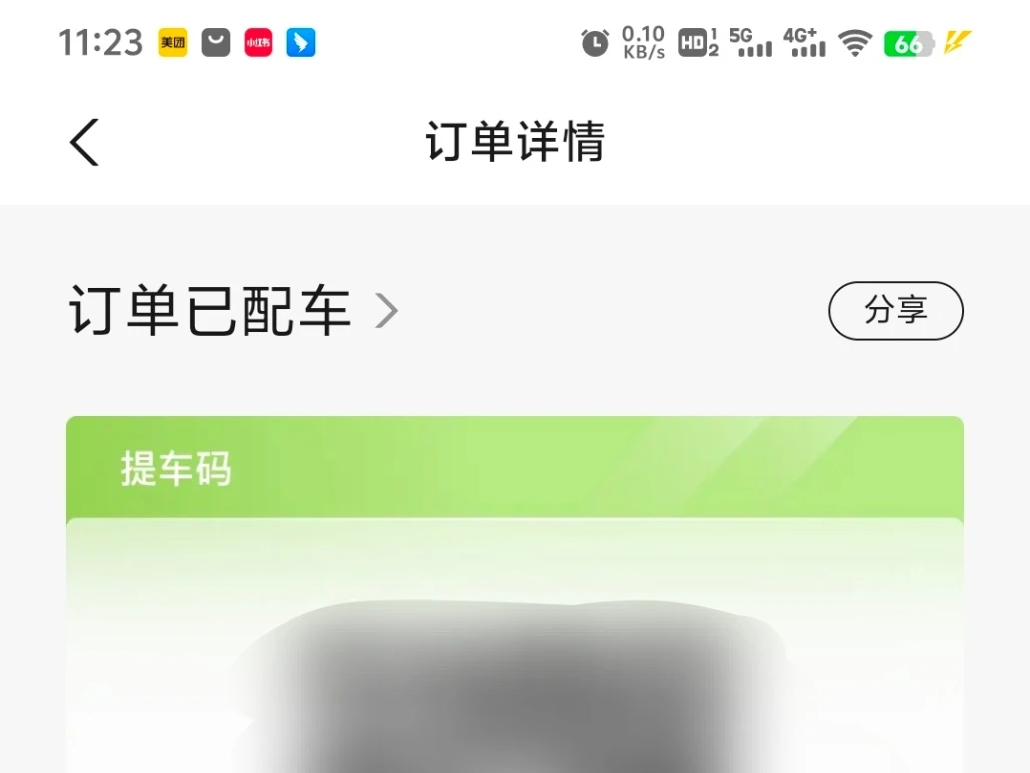1030x773 pixels.
Task: Expand the 订单已配车 status chevron
Action: [x=387, y=311]
